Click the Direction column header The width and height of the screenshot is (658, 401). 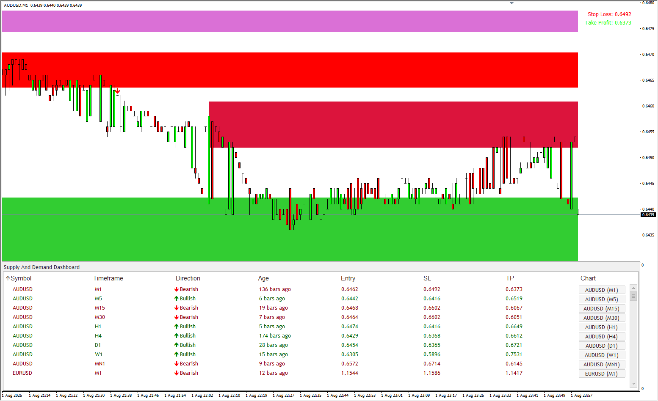point(188,278)
